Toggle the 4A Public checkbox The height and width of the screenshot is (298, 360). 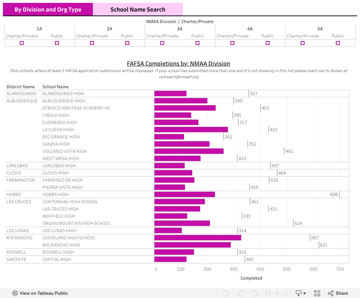(267, 43)
